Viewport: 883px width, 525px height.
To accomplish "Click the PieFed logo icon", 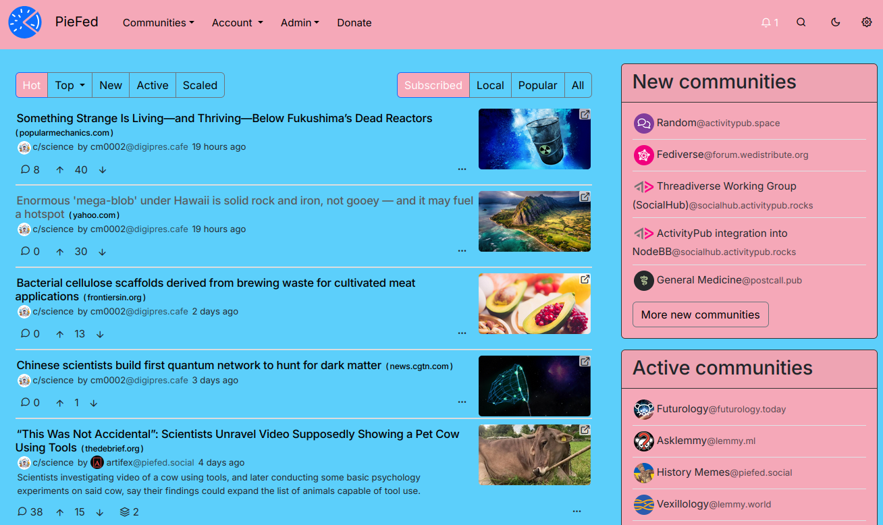I will point(25,22).
